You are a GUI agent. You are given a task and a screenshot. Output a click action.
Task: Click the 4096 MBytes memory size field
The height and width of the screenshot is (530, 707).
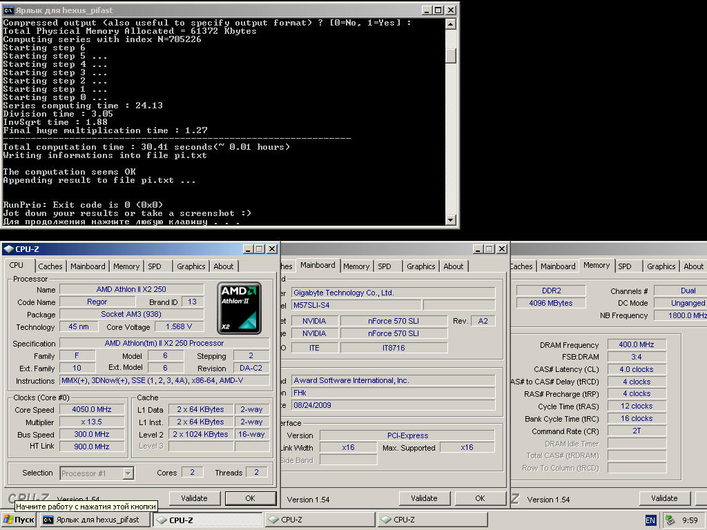pyautogui.click(x=551, y=303)
